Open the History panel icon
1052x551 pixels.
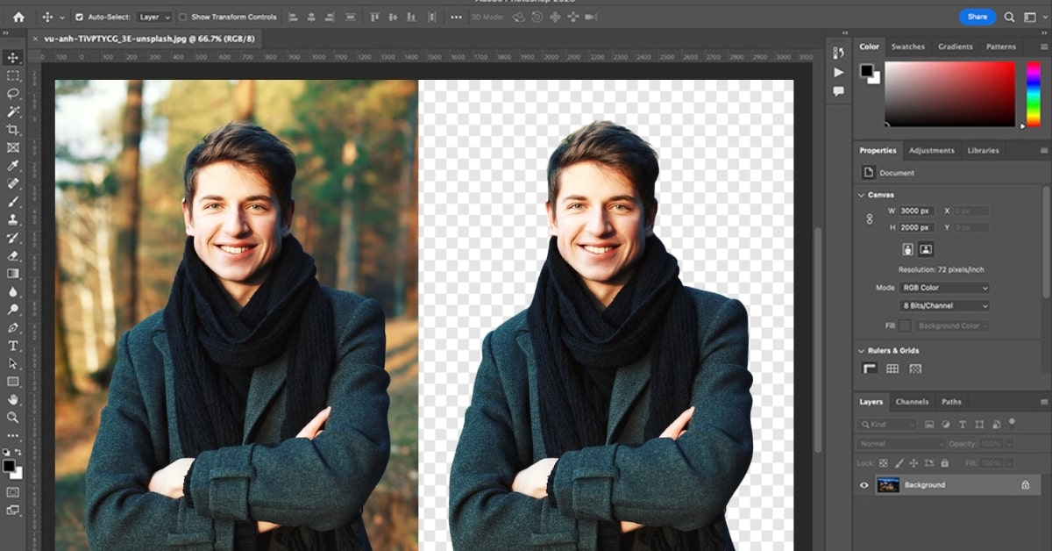tap(839, 54)
